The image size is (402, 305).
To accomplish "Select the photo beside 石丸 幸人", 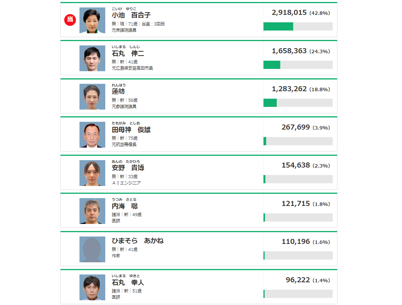I will pos(92,287).
